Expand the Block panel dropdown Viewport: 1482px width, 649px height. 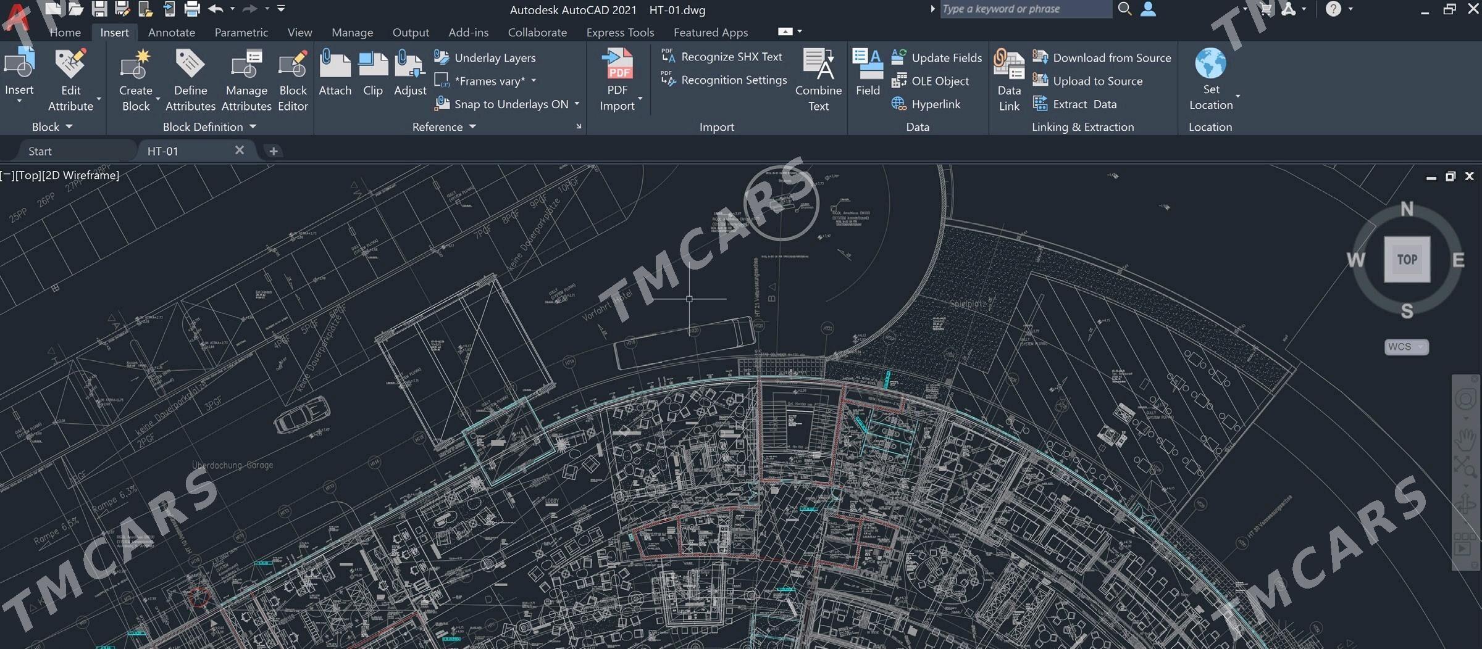pos(52,126)
